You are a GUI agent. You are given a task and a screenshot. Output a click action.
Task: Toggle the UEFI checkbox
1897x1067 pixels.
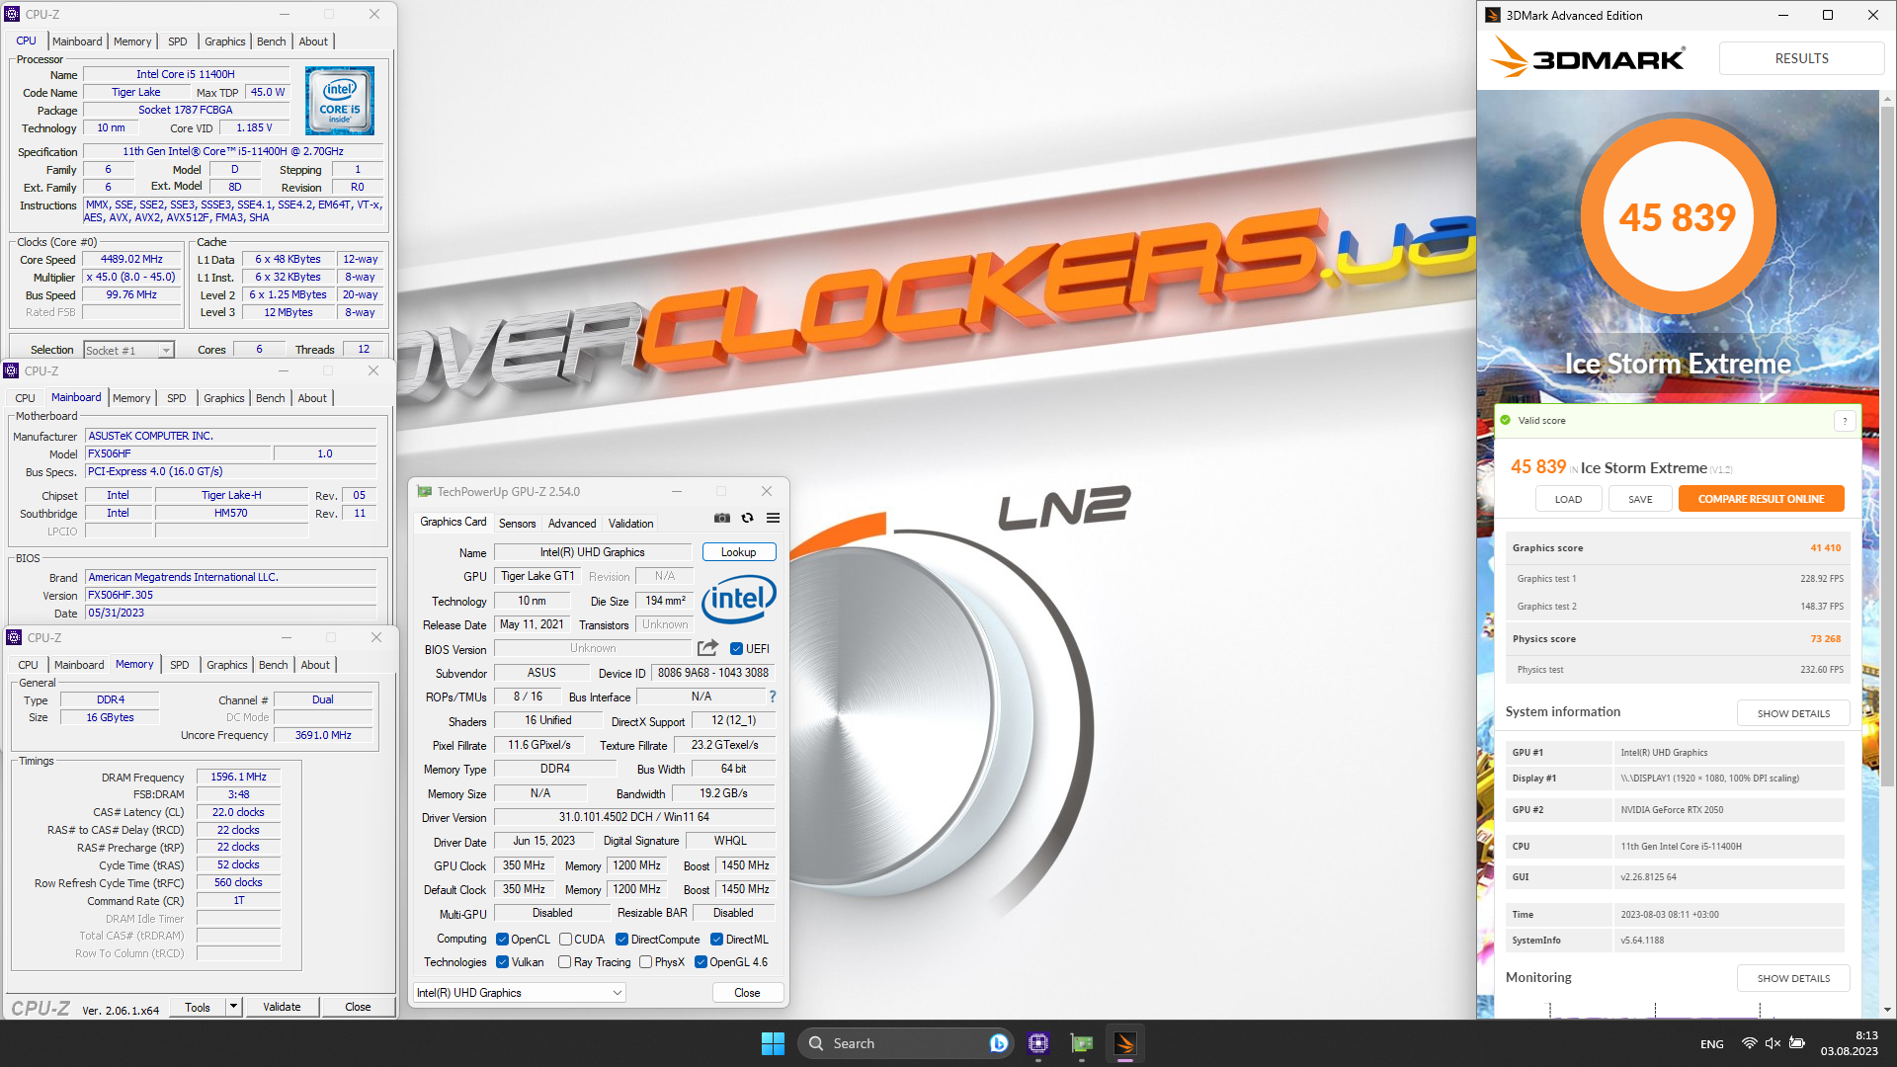(736, 649)
